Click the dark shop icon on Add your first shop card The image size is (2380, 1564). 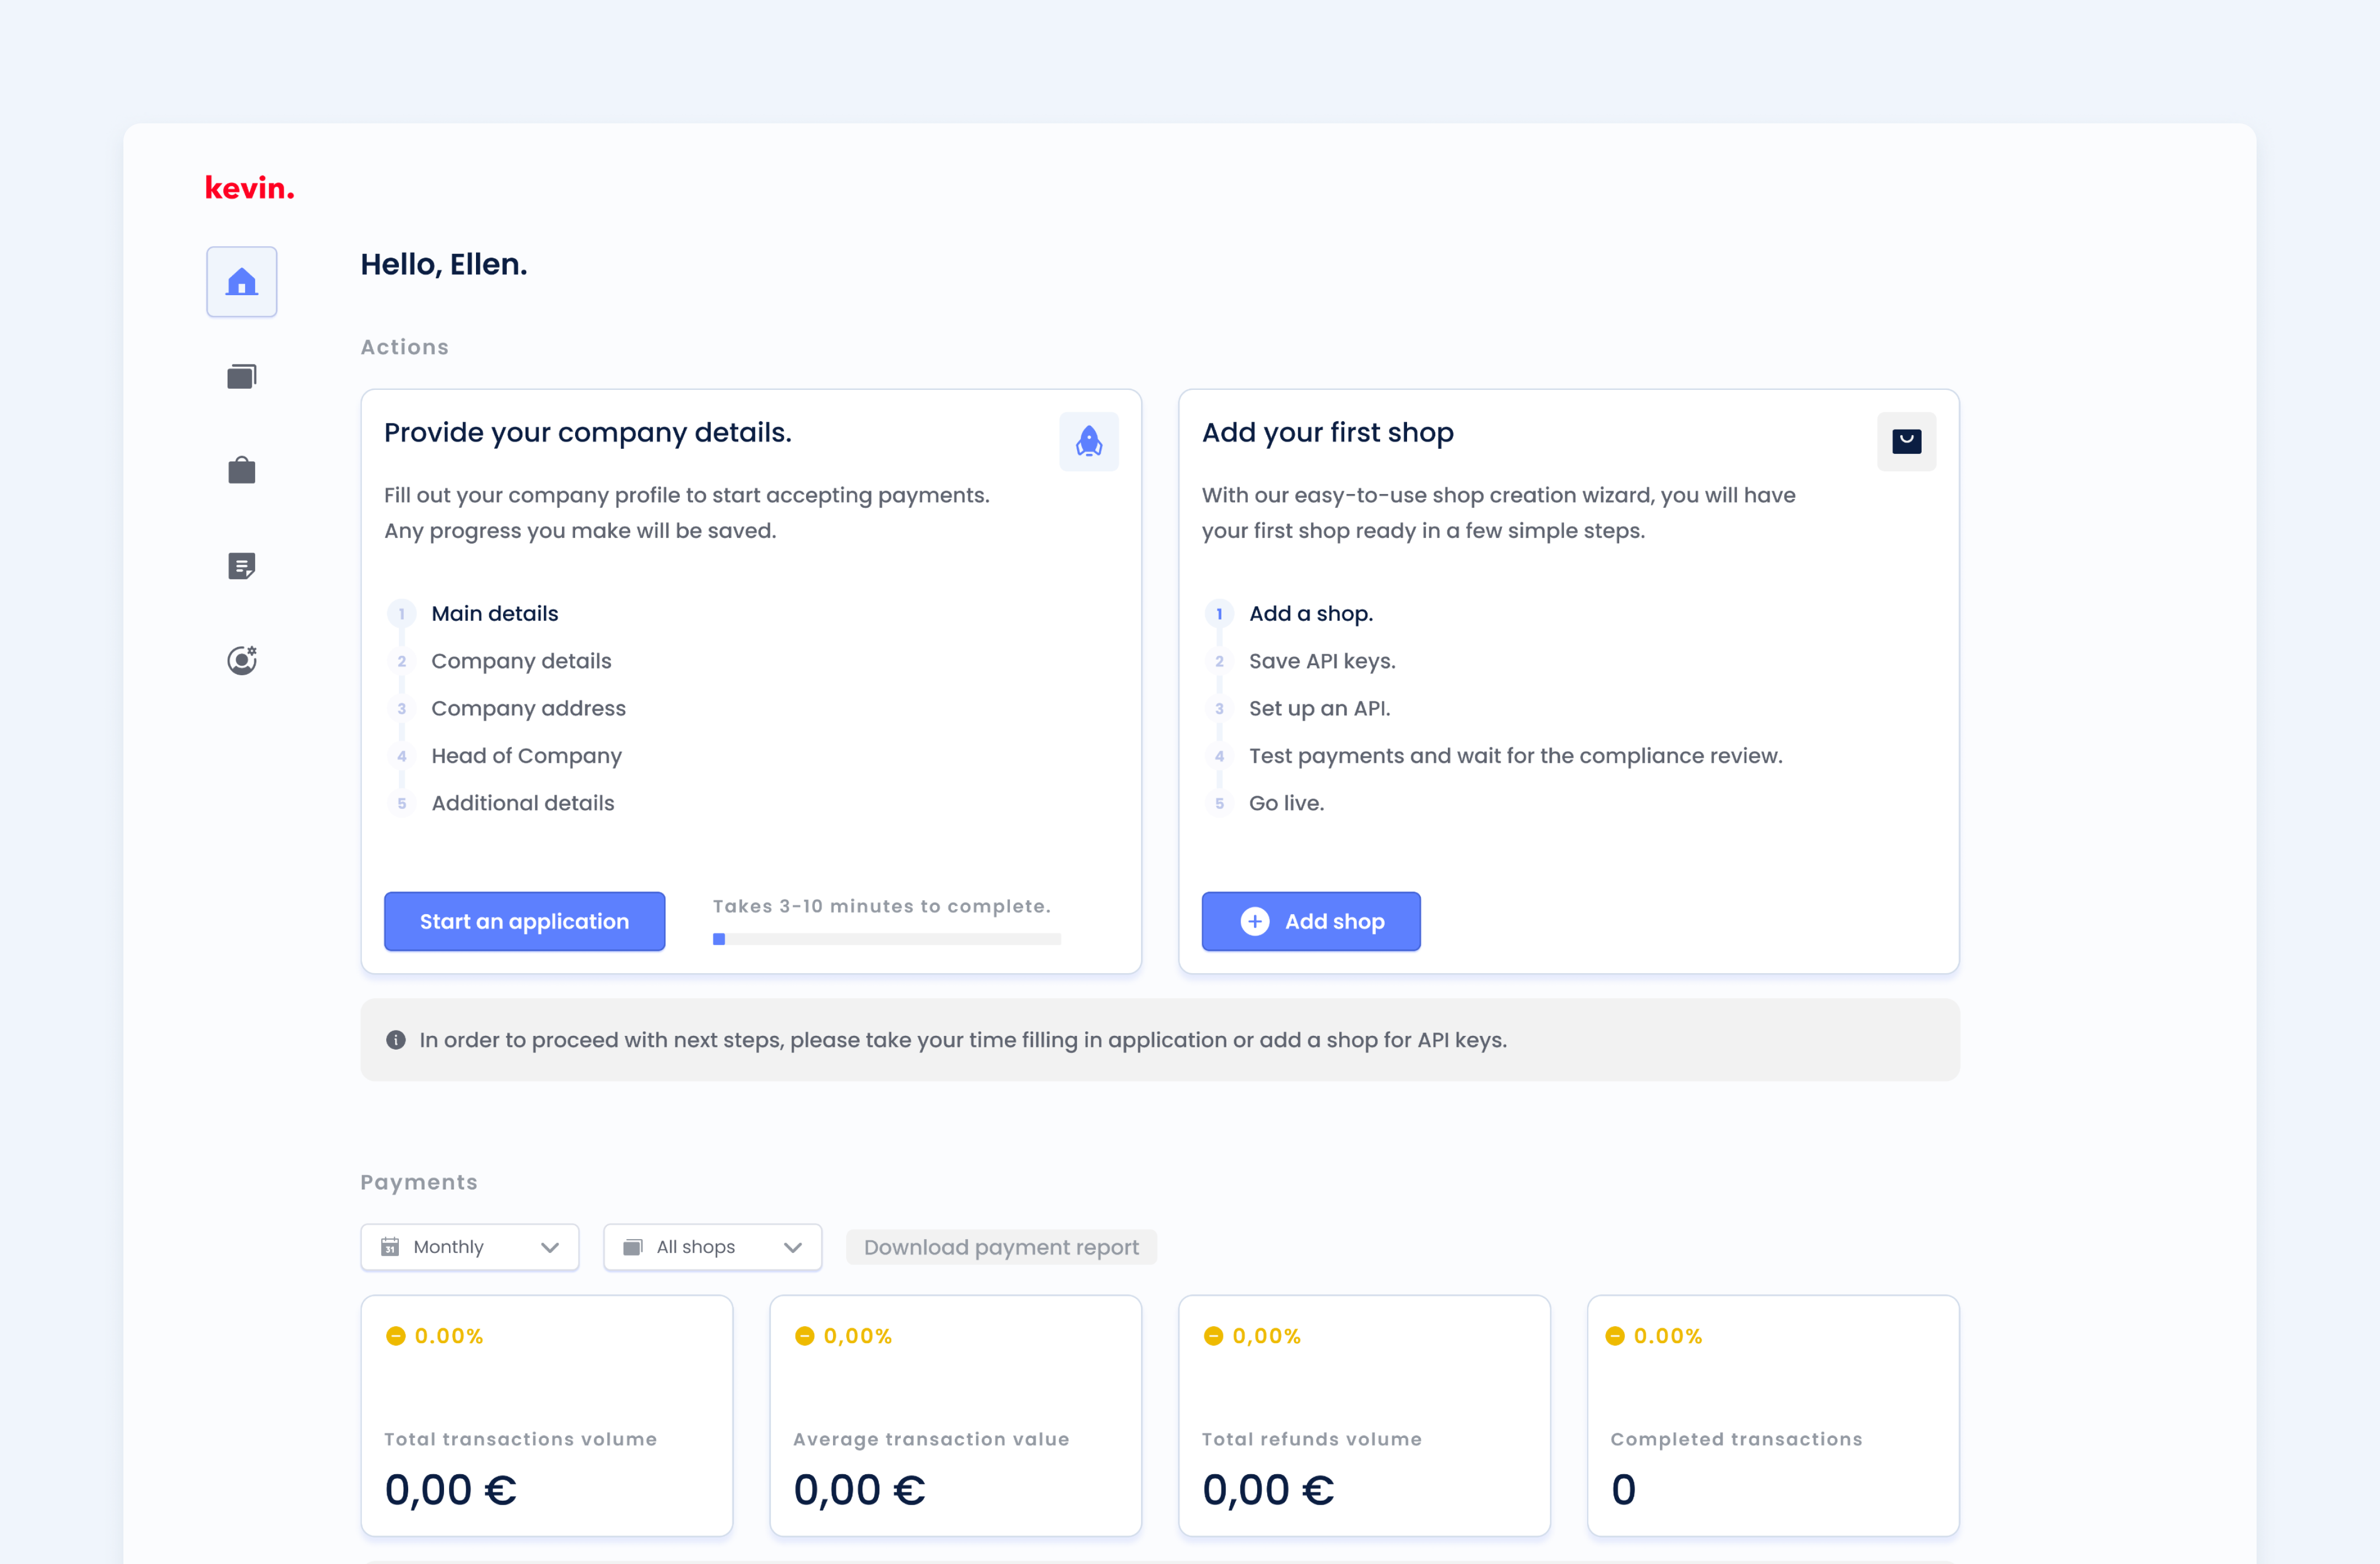coord(1906,441)
